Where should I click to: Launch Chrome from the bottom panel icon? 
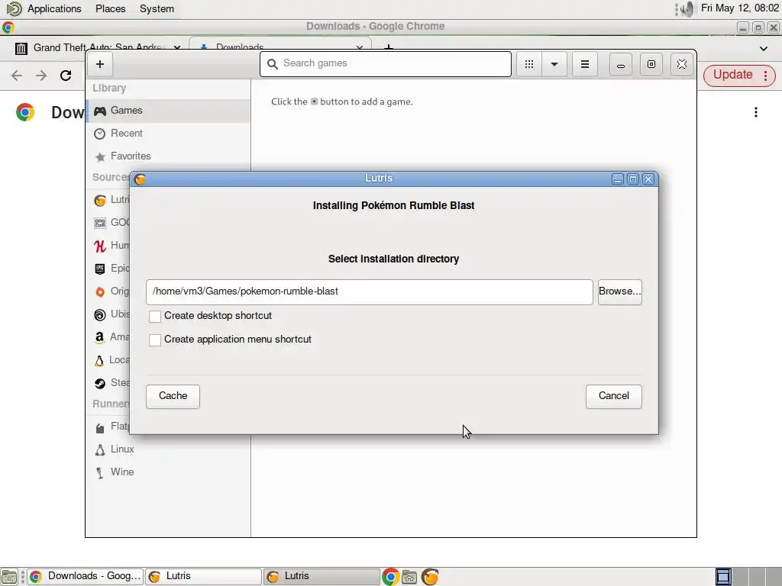(x=390, y=577)
